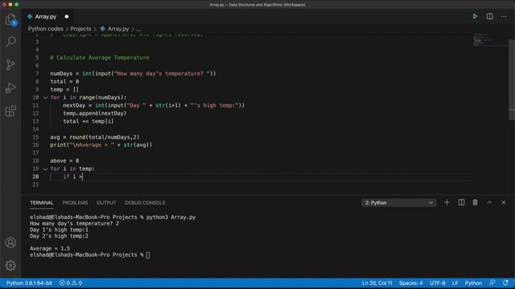Switch to the DEBUG CONSOLE tab
Image resolution: width=515 pixels, height=289 pixels.
(145, 203)
